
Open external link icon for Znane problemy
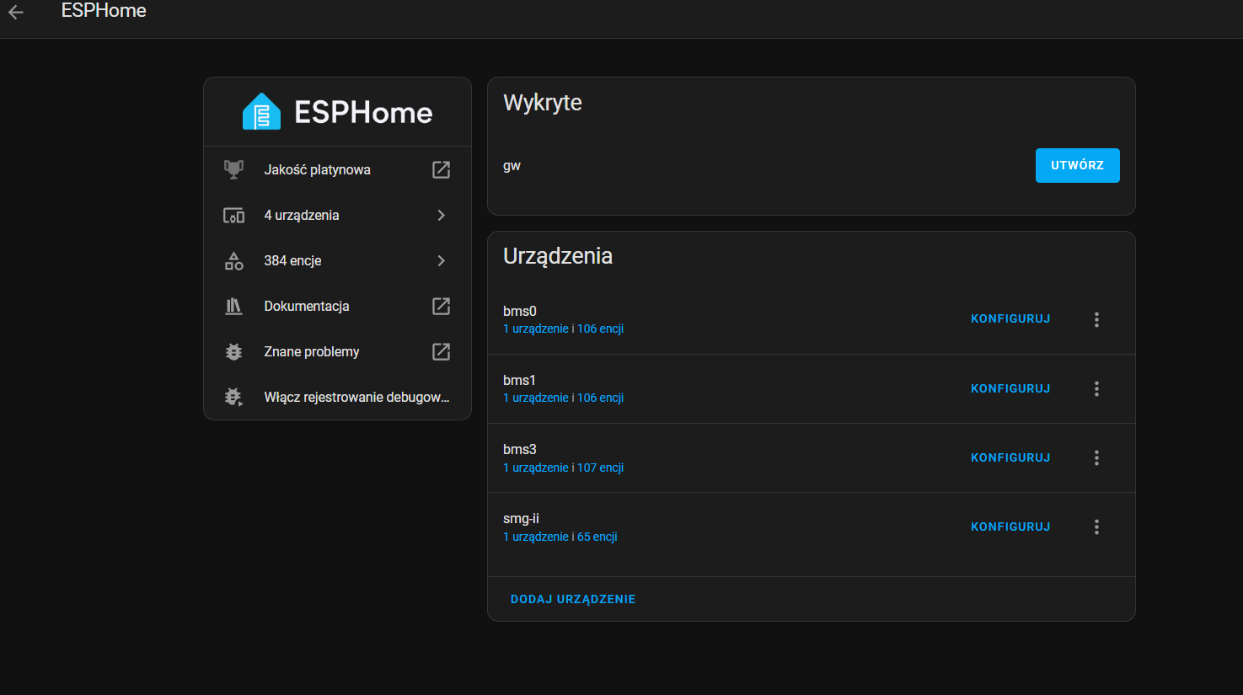click(x=441, y=351)
